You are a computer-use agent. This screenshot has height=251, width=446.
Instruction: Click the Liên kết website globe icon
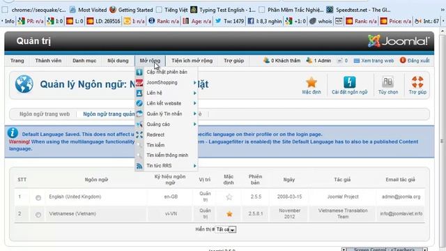(x=139, y=103)
